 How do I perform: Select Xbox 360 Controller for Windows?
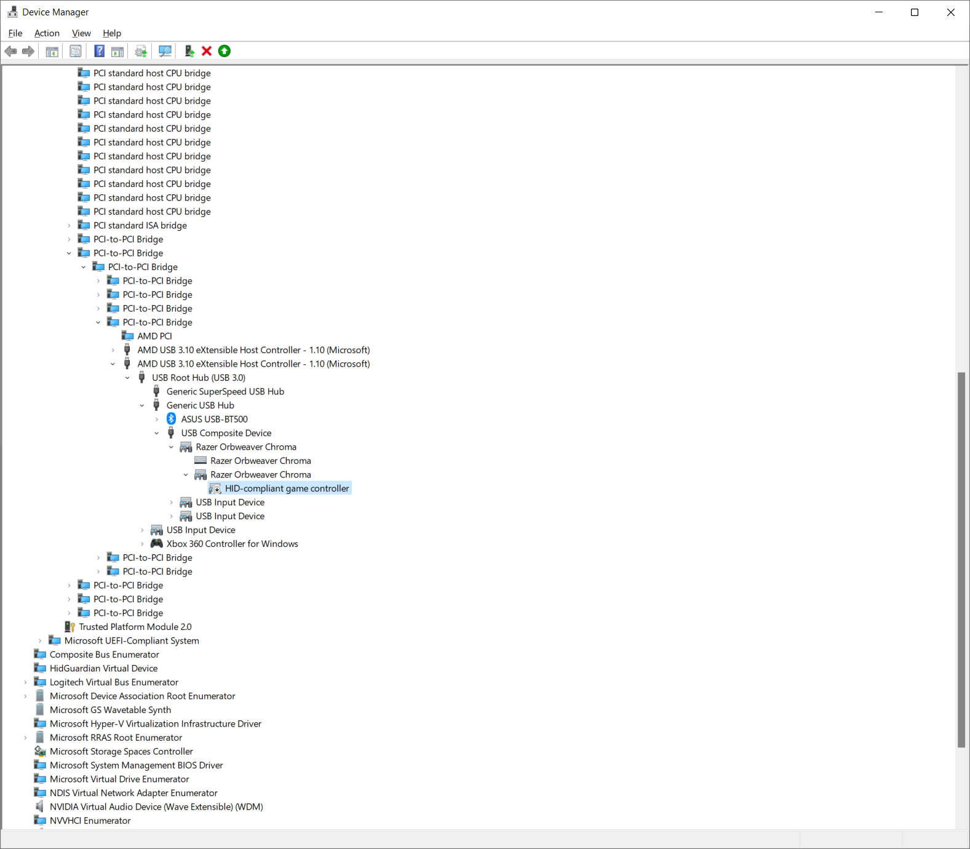click(x=232, y=544)
